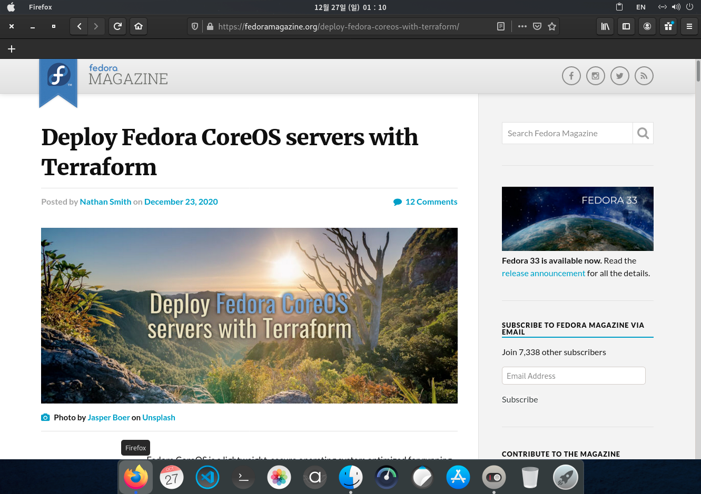Save page to Pocket
Screen dimensions: 701x494
pos(537,26)
